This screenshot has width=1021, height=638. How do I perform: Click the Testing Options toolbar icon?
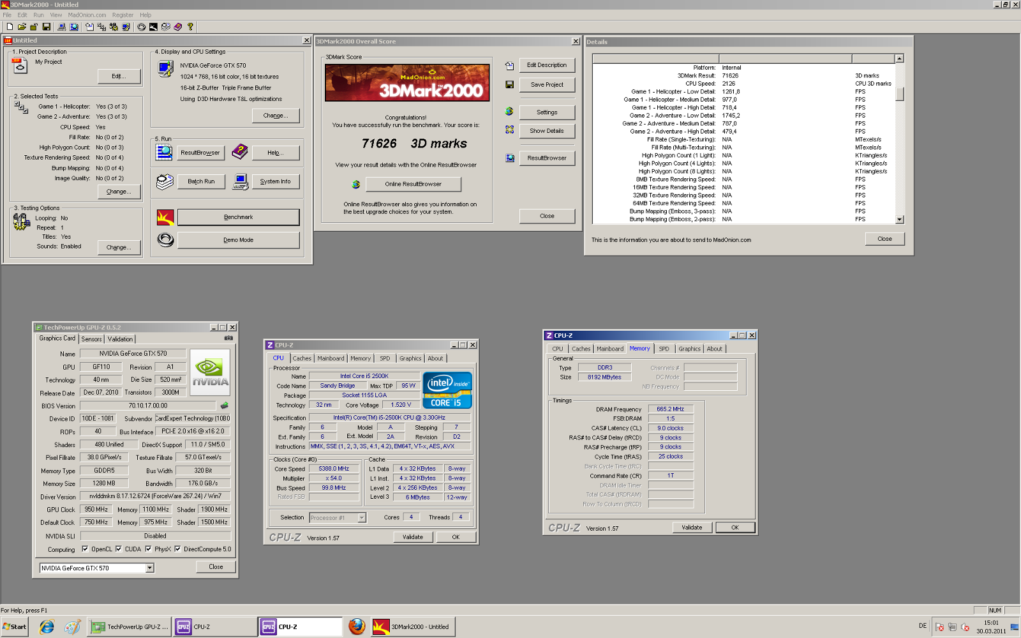tap(114, 27)
